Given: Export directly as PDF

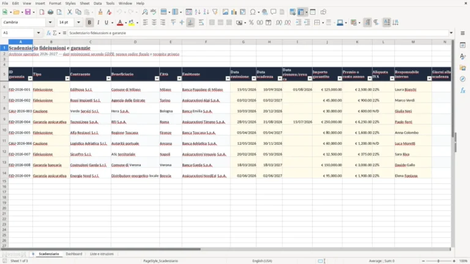Looking at the screenshot, I should click(x=42, y=12).
